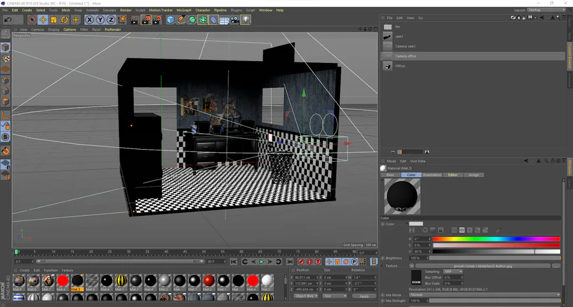Image resolution: width=573 pixels, height=307 pixels.
Task: Add a light object bulb icon
Action: (246, 20)
